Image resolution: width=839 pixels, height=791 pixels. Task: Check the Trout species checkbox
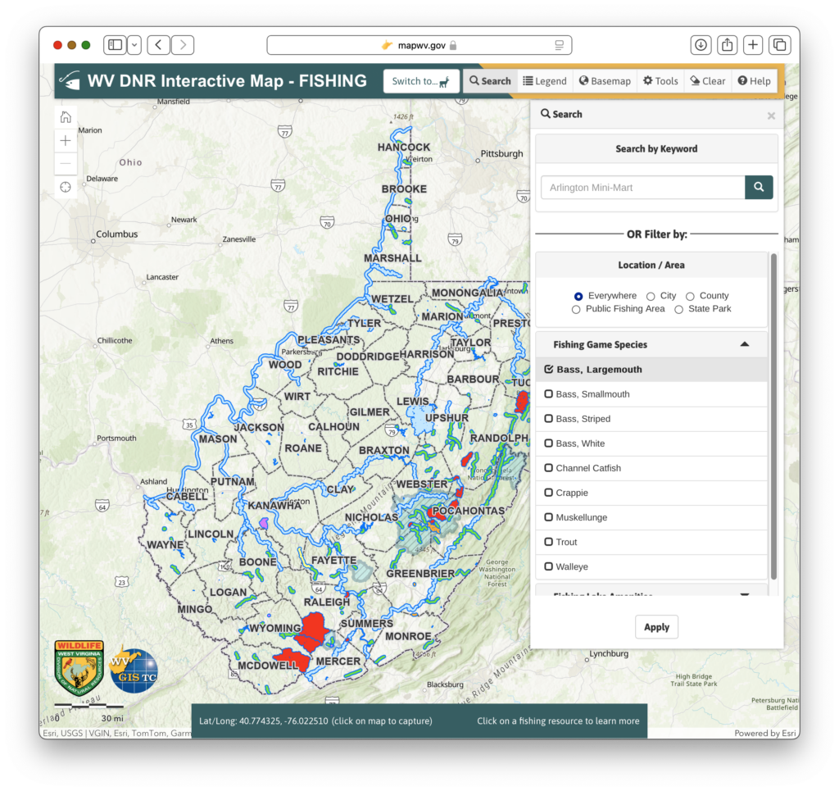(549, 542)
